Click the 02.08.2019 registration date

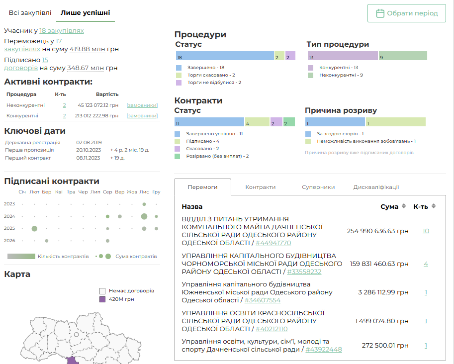click(89, 143)
